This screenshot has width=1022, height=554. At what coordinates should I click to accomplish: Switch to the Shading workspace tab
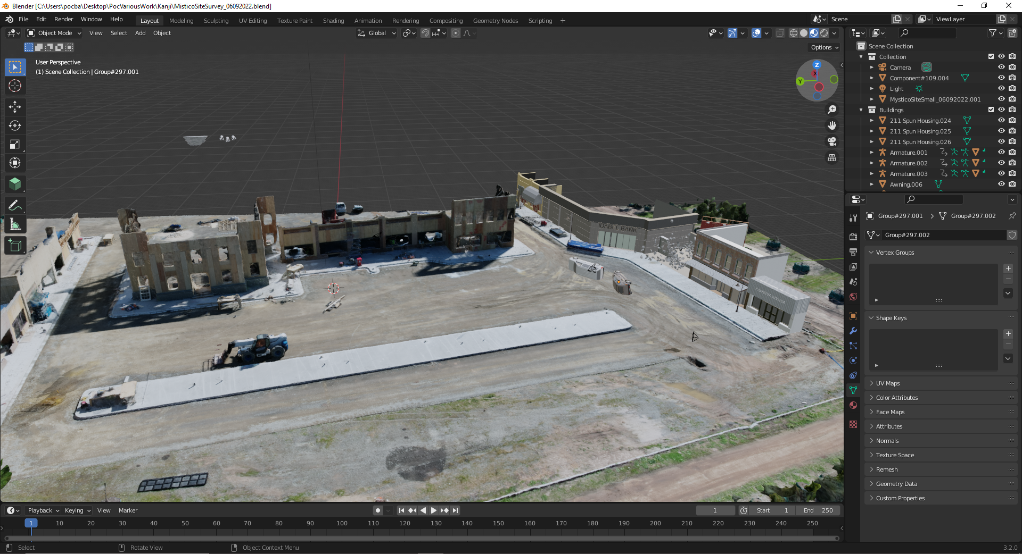(x=333, y=21)
